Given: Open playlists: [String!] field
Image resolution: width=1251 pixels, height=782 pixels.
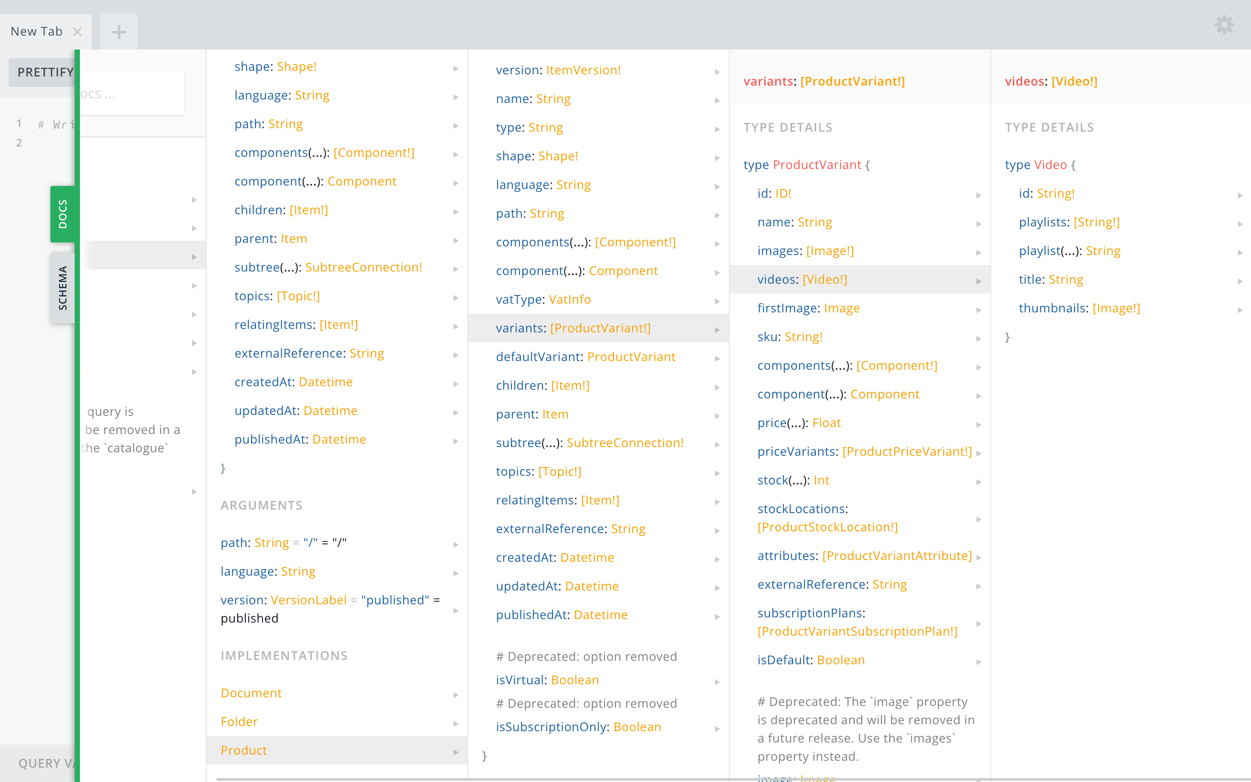Looking at the screenshot, I should (x=1122, y=222).
